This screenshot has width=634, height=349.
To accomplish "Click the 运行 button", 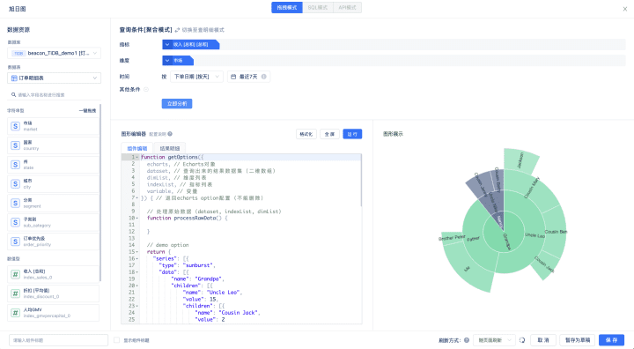I will (352, 134).
